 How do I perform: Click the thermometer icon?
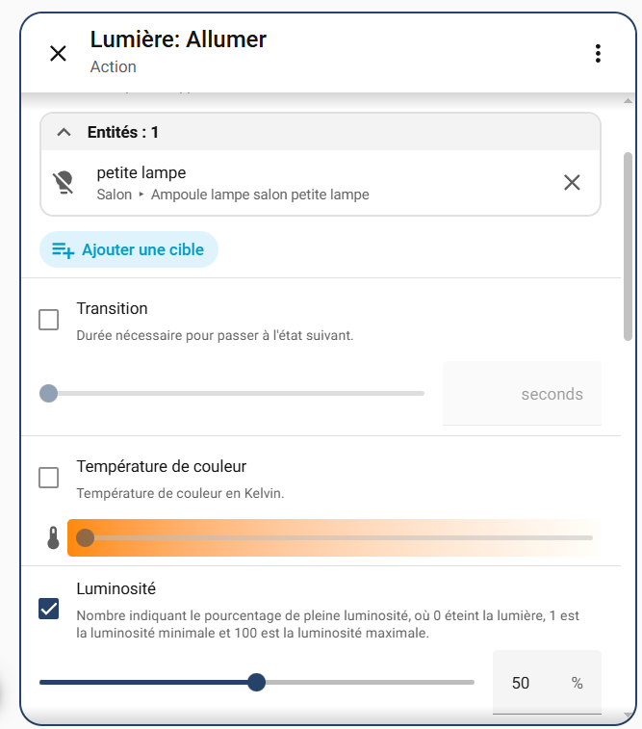53,538
